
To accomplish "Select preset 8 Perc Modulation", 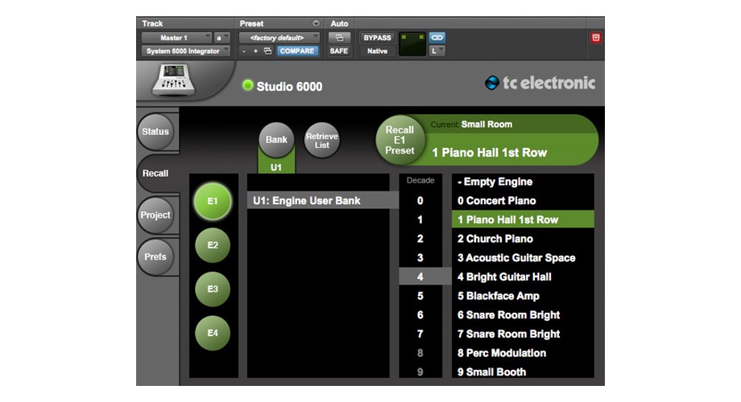I will pyautogui.click(x=524, y=353).
